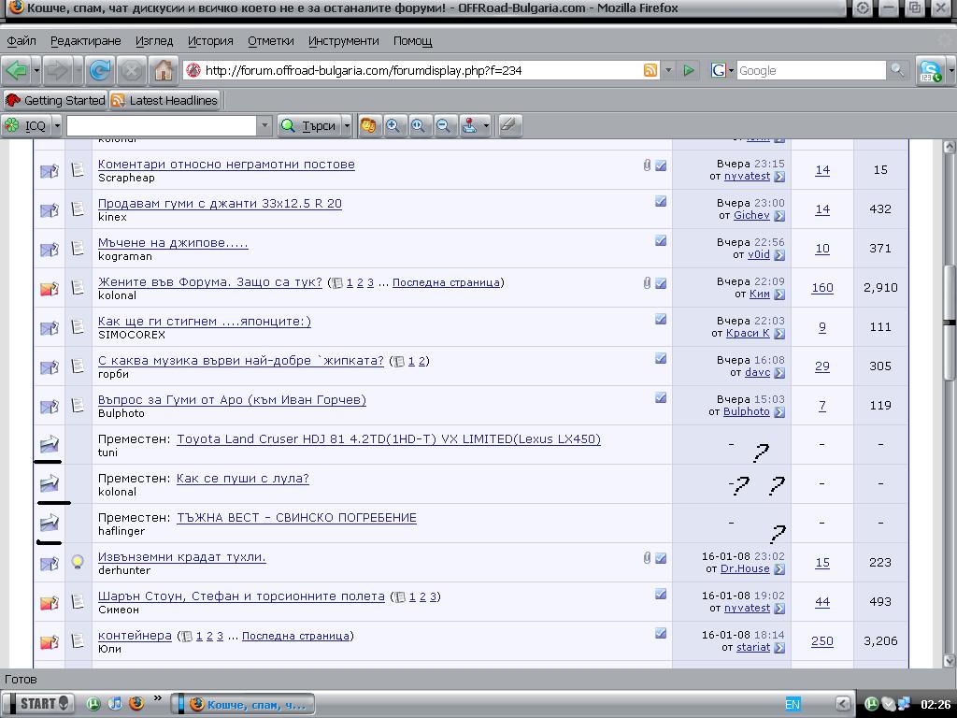This screenshot has height=718, width=957.
Task: Expand the ICQ search field dropdown
Action: pyautogui.click(x=264, y=125)
